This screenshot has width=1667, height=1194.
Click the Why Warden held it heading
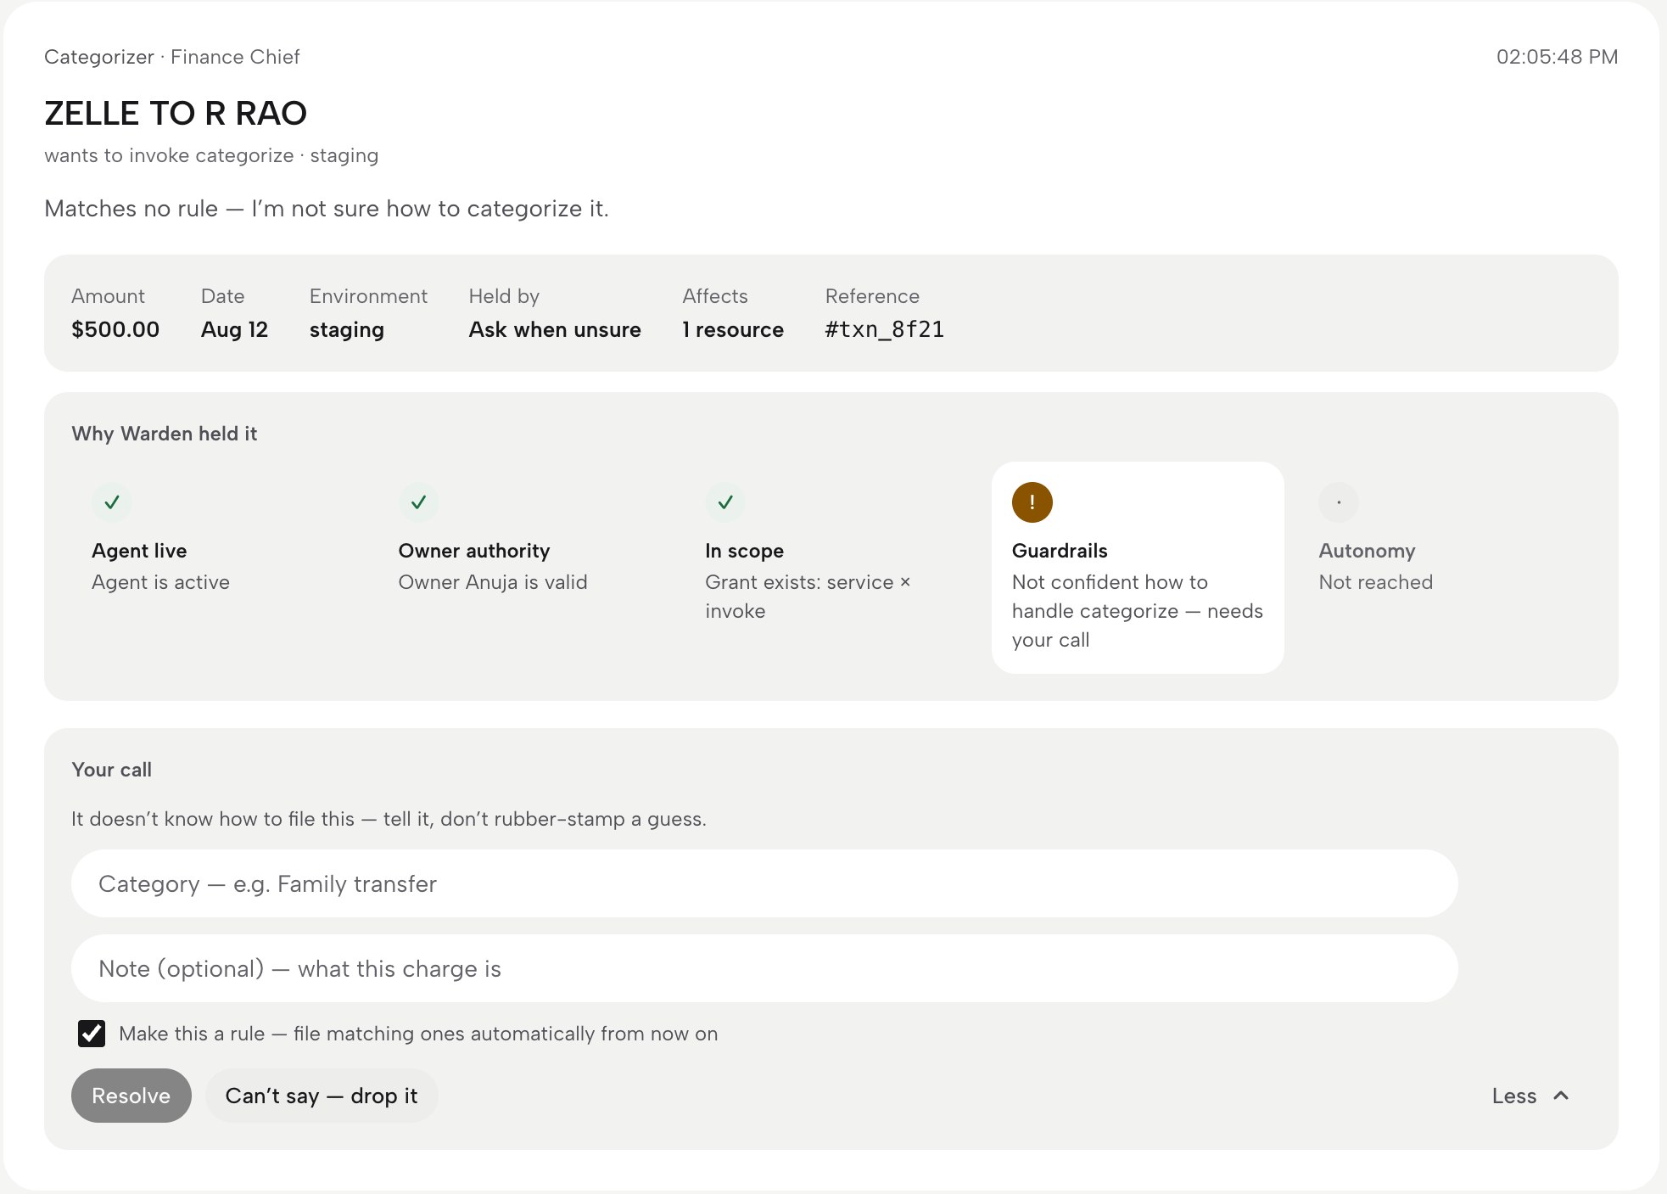tap(165, 434)
